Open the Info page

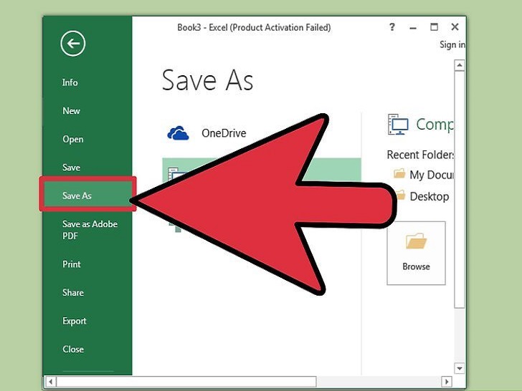pos(70,82)
